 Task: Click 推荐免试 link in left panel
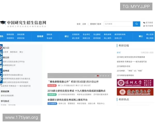[14, 52]
